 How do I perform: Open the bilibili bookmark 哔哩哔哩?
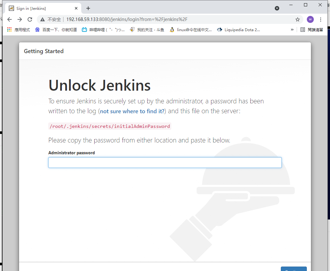point(103,30)
